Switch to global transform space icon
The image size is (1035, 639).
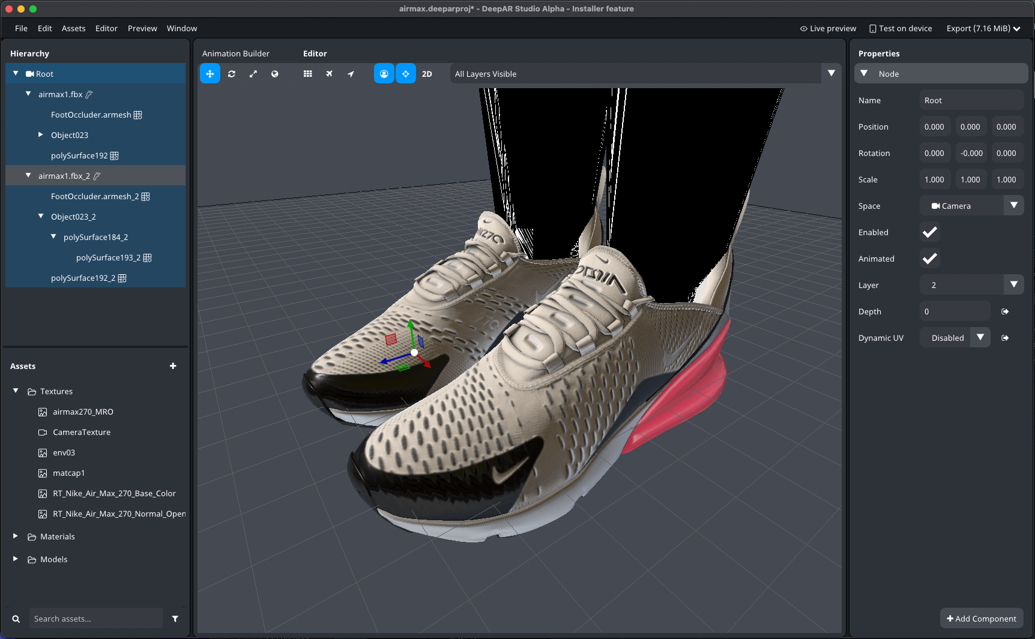tap(274, 73)
